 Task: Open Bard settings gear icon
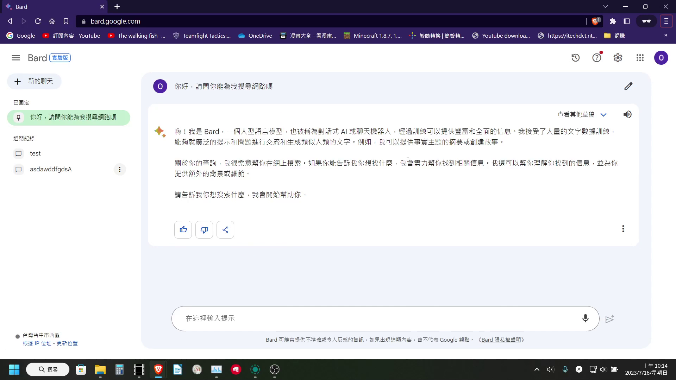point(618,58)
